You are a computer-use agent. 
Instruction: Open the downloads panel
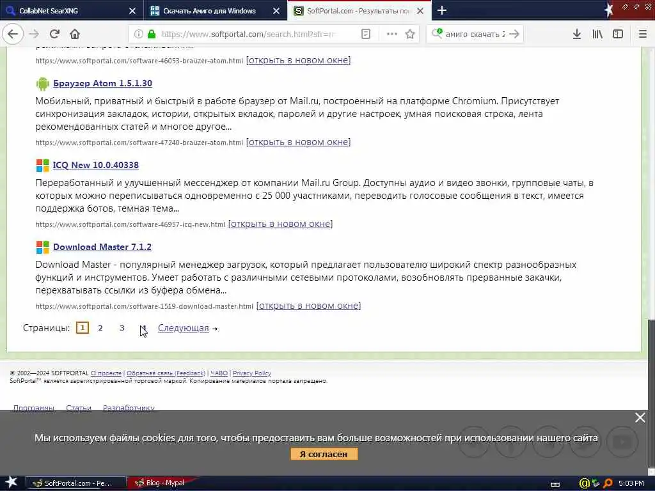[577, 35]
